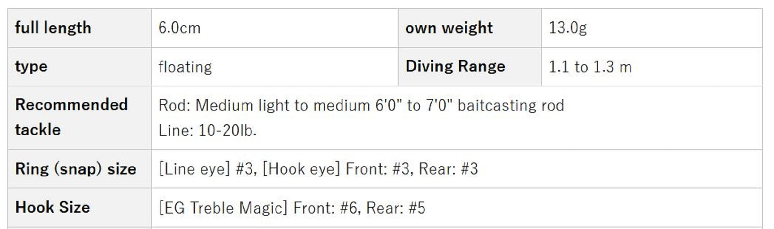Select the 13.0g weight value
This screenshot has height=229, width=774.
[x=568, y=28]
